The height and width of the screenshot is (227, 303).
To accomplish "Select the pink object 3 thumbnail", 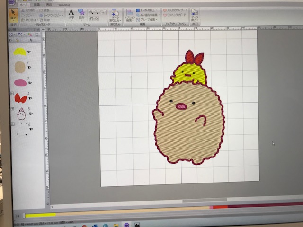I will click(20, 83).
